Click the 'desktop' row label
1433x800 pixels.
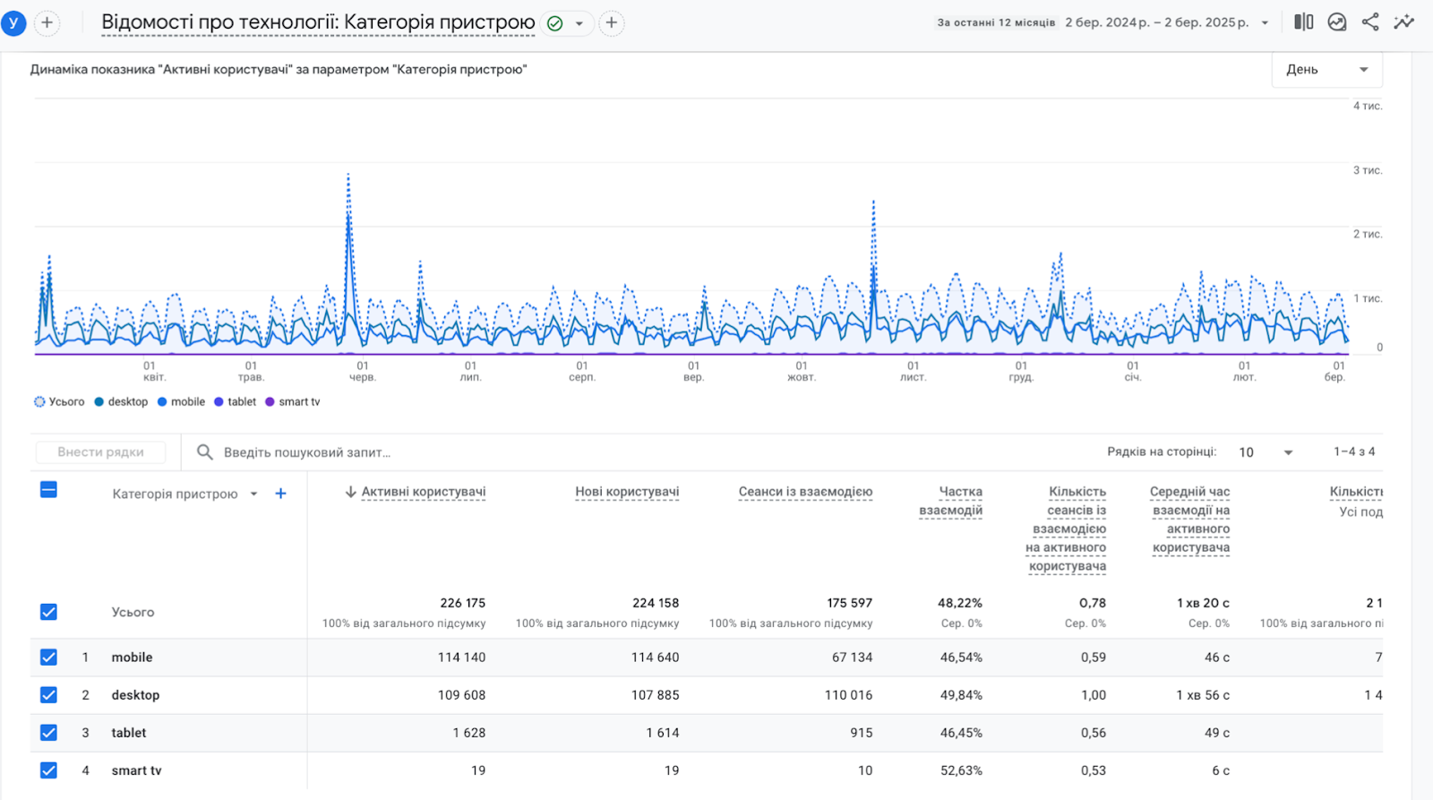point(135,695)
